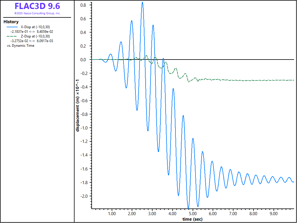
Task: Click the -2.0 tick on the displacement axis
Action: pos(85,196)
